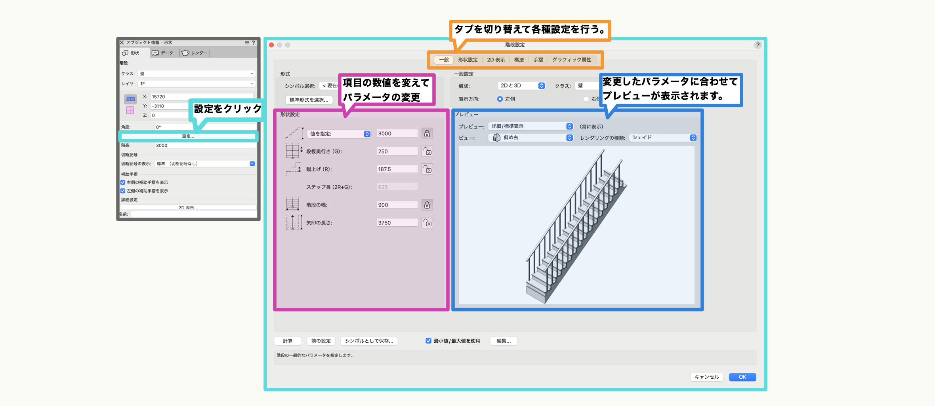
Task: Uncheck 左側の補助手摺を表示 checkbox
Action: [x=123, y=191]
